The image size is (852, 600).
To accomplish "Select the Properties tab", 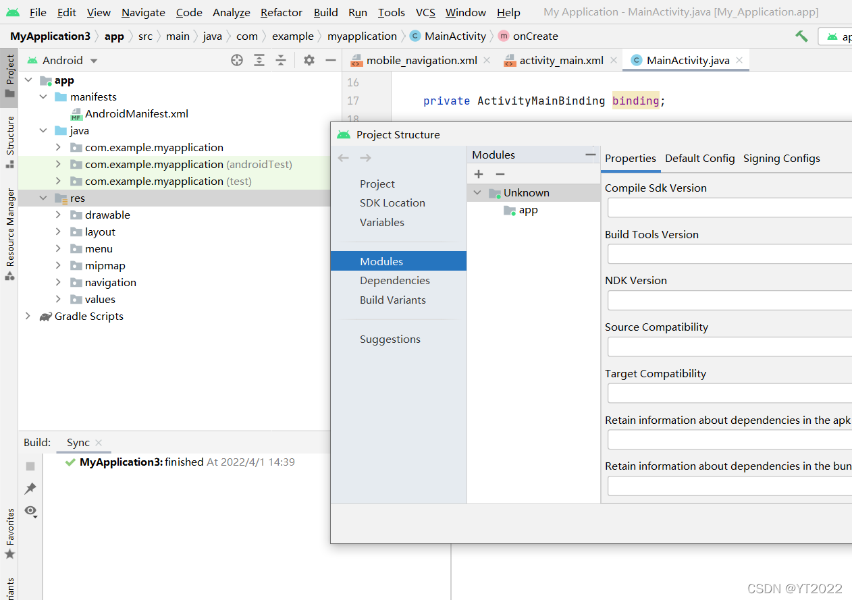I will click(x=631, y=158).
